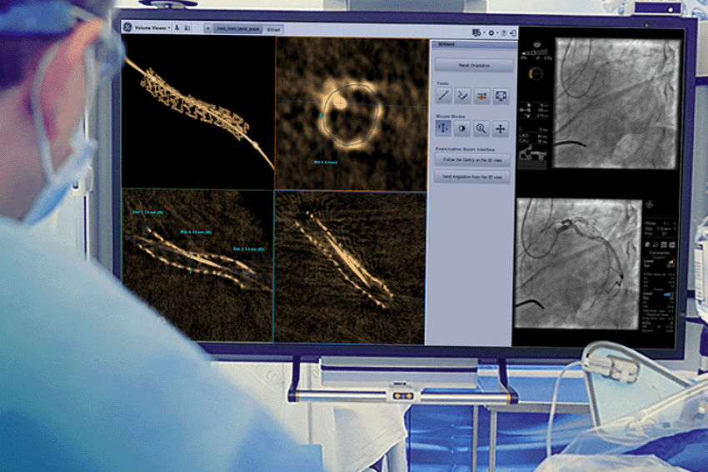Click the Reset Orientation button
The image size is (708, 472).
point(474,66)
